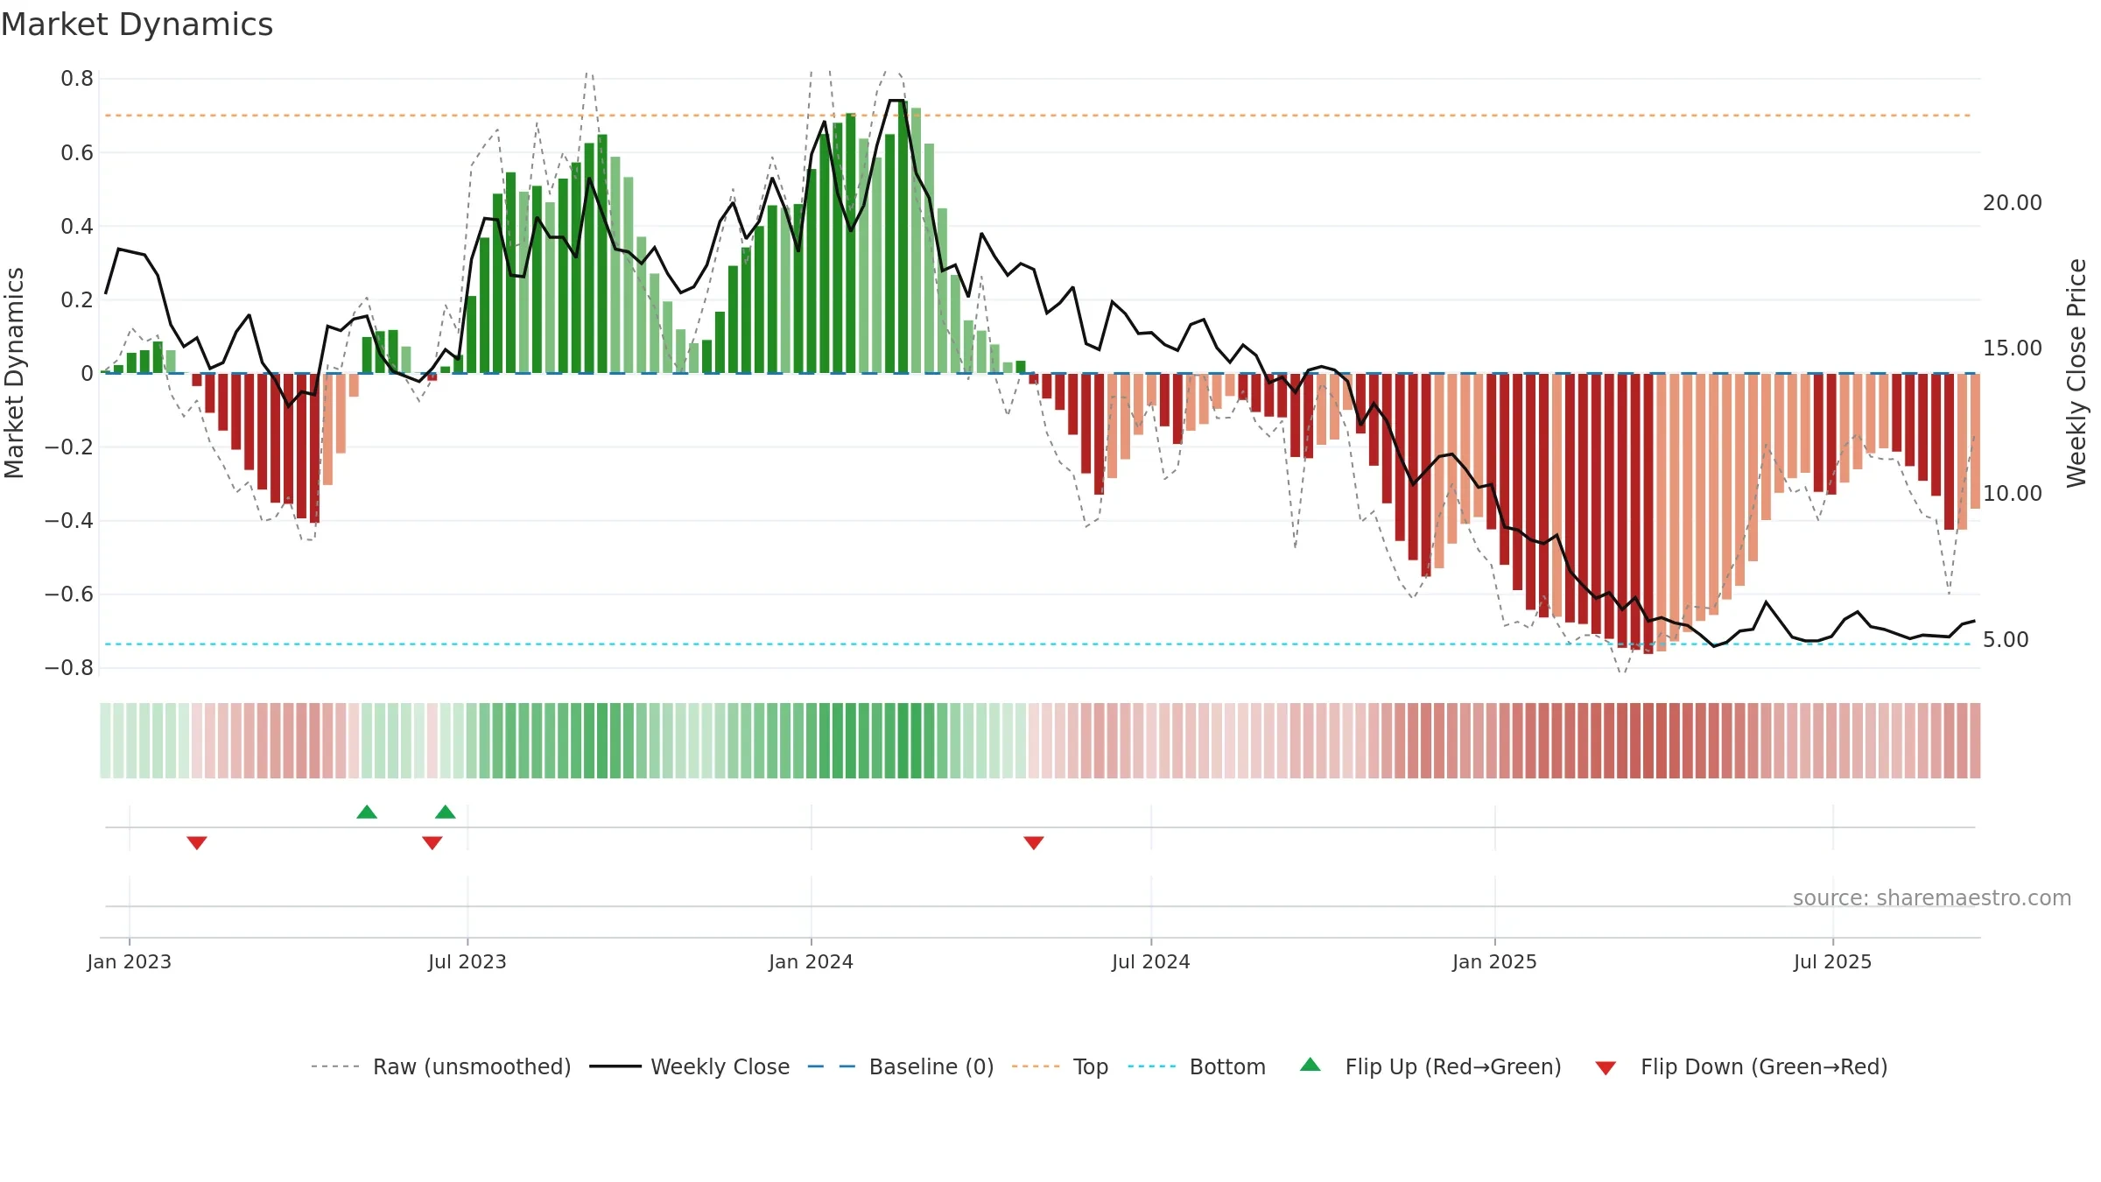Toggle the Baseline (0) legend entry
This screenshot has height=1182, width=2101.
click(x=901, y=1066)
